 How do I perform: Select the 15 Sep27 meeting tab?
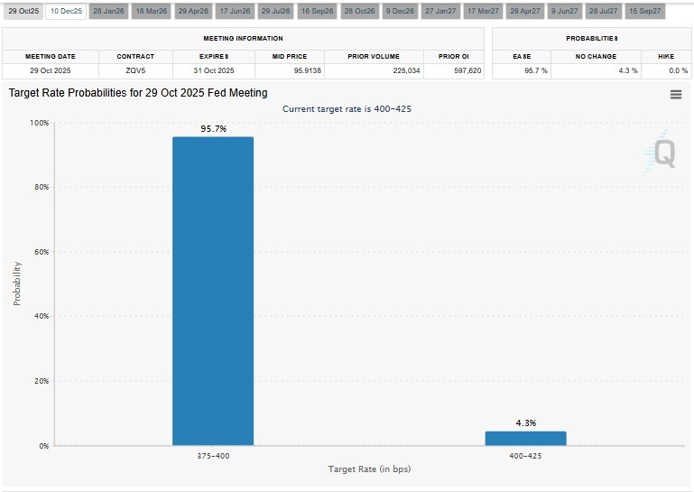(x=644, y=11)
